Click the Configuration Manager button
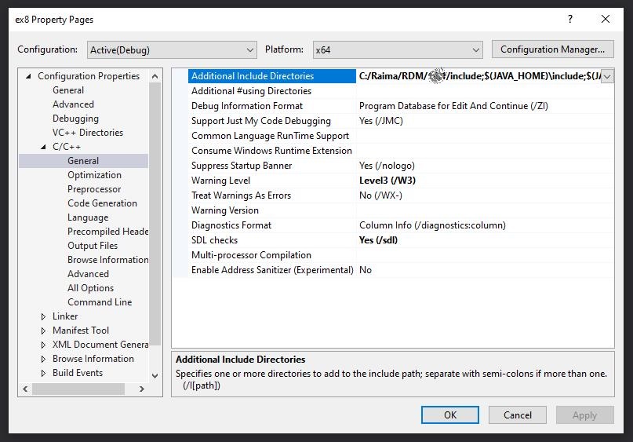Screen dimensions: 633x442 click(x=552, y=49)
